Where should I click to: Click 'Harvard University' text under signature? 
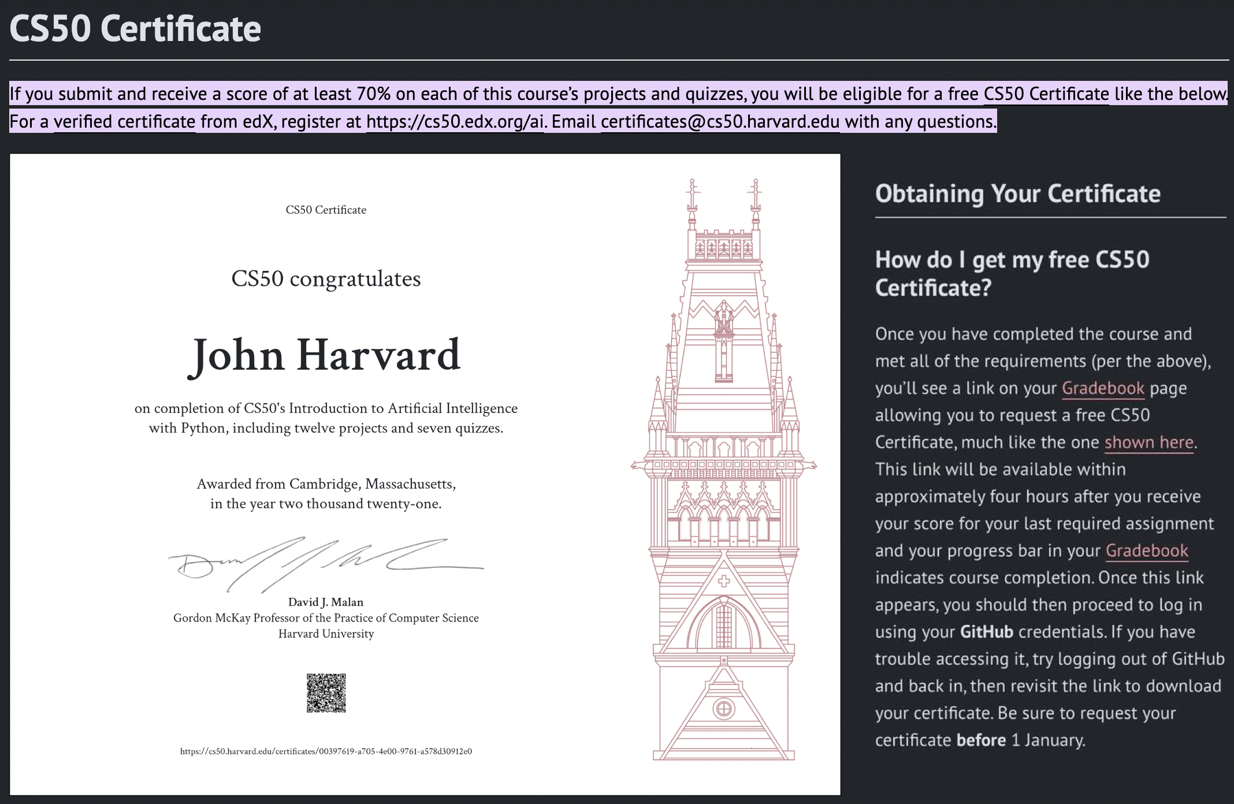(x=326, y=634)
